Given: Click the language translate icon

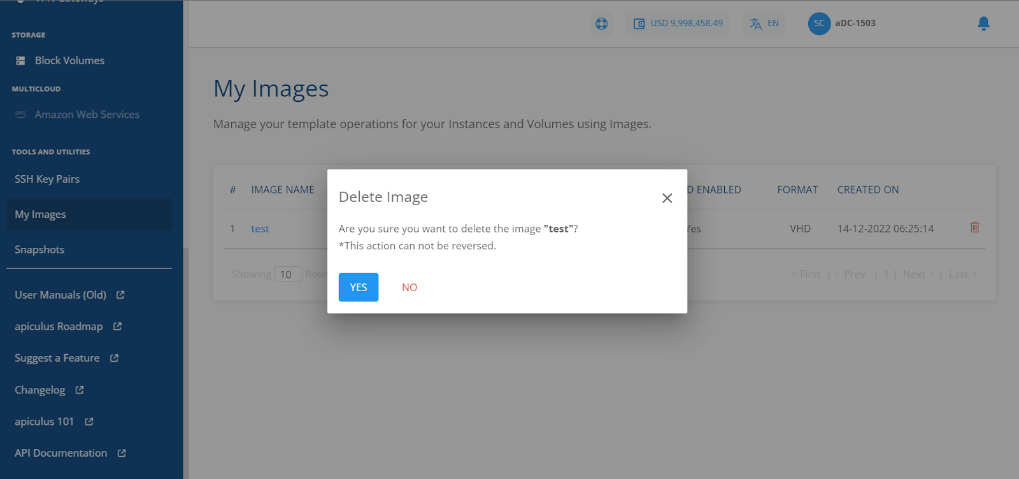Looking at the screenshot, I should coord(755,24).
